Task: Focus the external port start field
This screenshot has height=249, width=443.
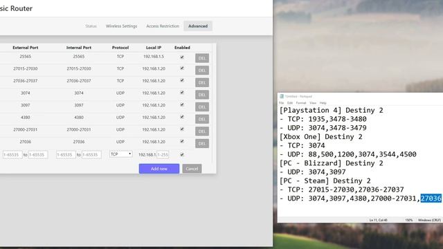Action: pyautogui.click(x=12, y=155)
